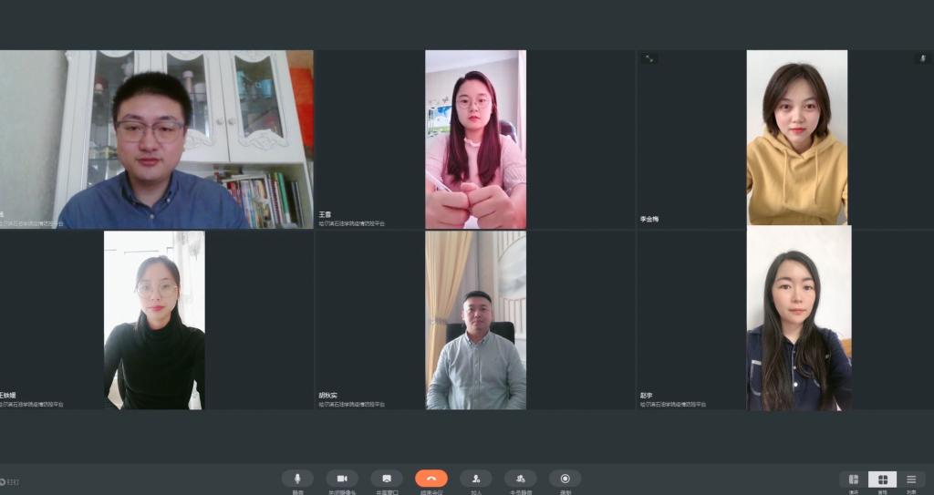934x495 pixels.
Task: Click the mute all participants icon
Action: click(x=520, y=479)
